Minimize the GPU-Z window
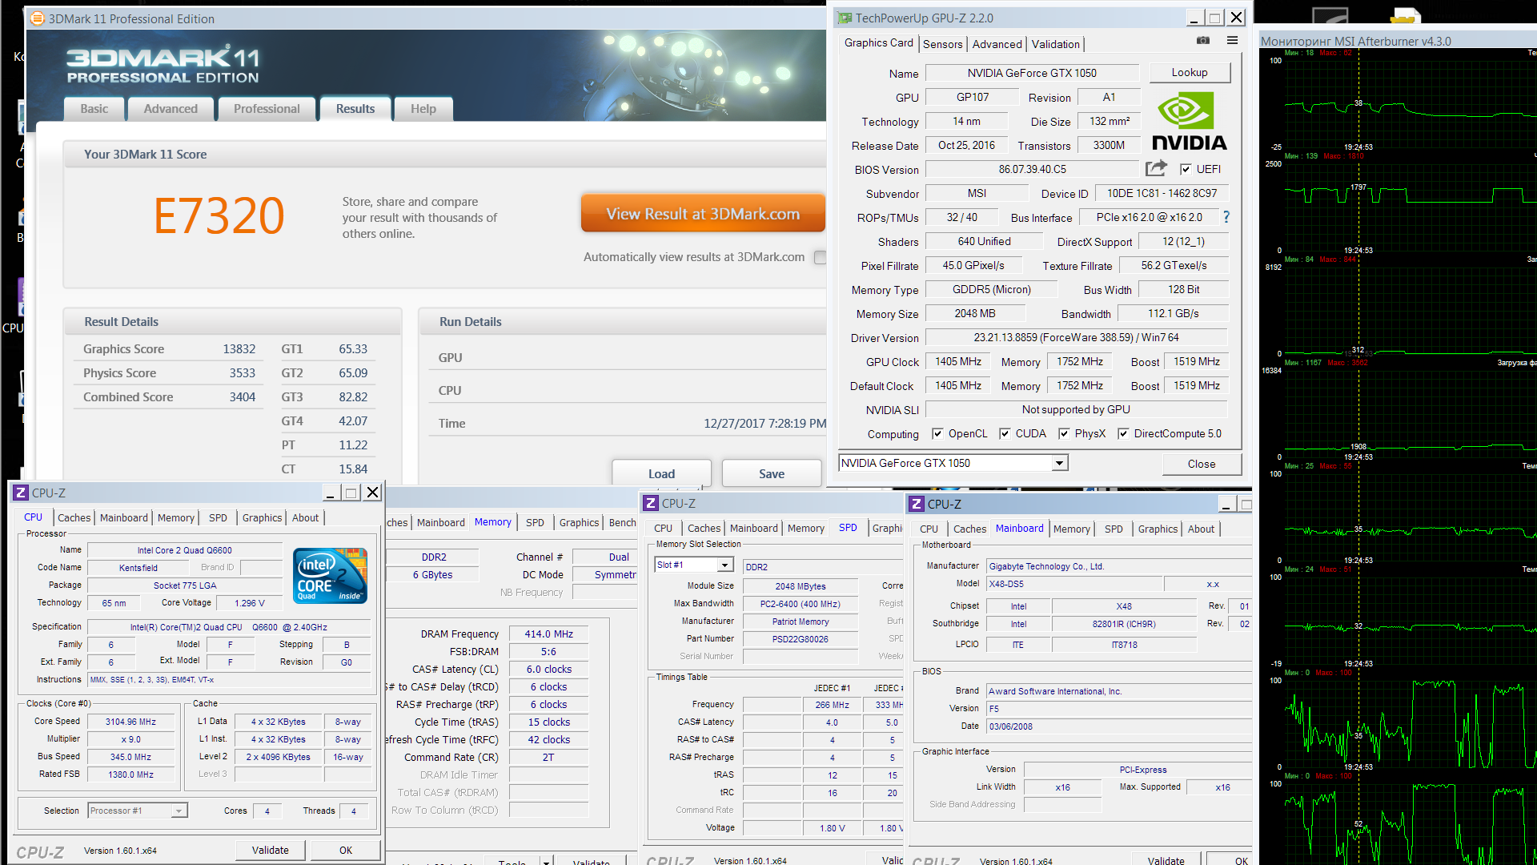Image resolution: width=1537 pixels, height=865 pixels. [1194, 18]
